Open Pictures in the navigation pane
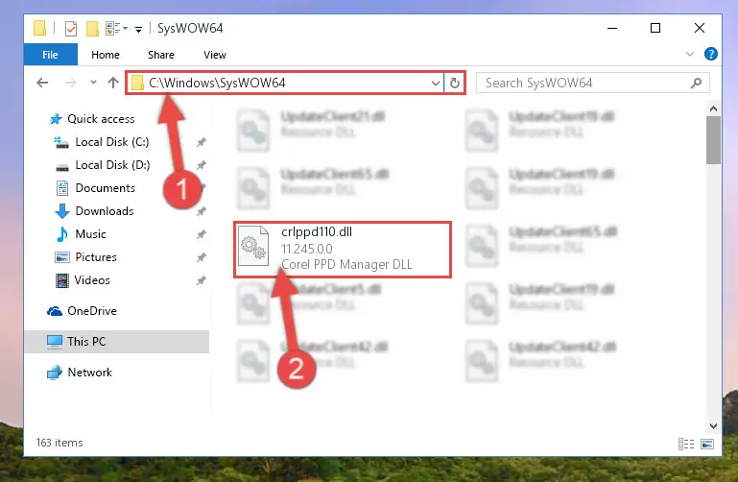738x482 pixels. tap(96, 257)
